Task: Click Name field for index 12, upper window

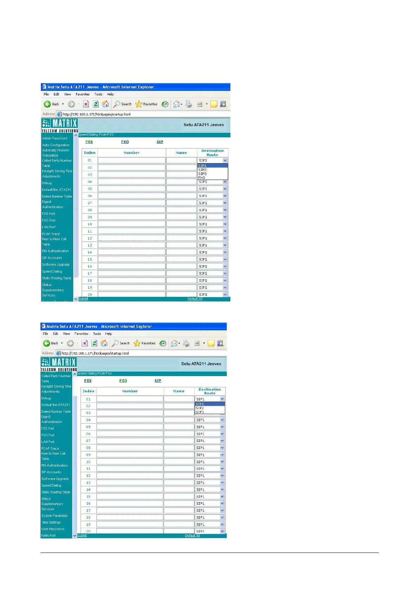Action: pyautogui.click(x=181, y=238)
